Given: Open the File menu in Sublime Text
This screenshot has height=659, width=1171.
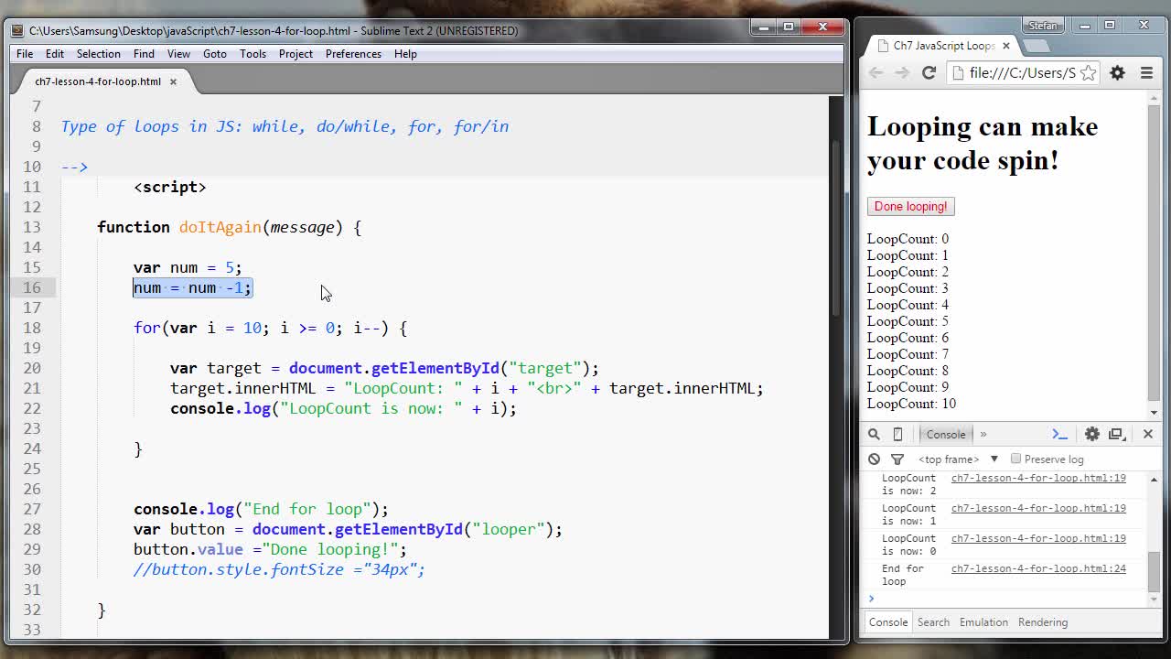Looking at the screenshot, I should [x=25, y=54].
